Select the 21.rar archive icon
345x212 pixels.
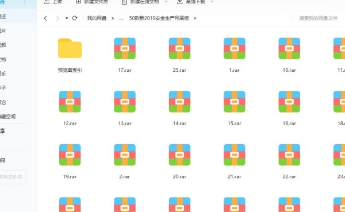pyautogui.click(x=235, y=155)
